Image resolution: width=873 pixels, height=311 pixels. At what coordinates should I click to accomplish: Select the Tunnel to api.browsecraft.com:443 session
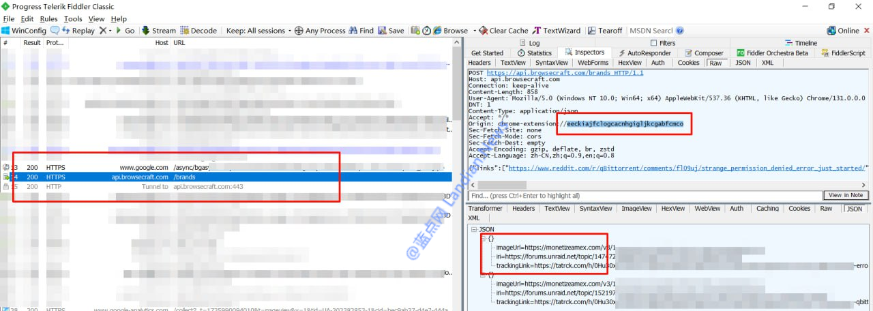(x=226, y=186)
